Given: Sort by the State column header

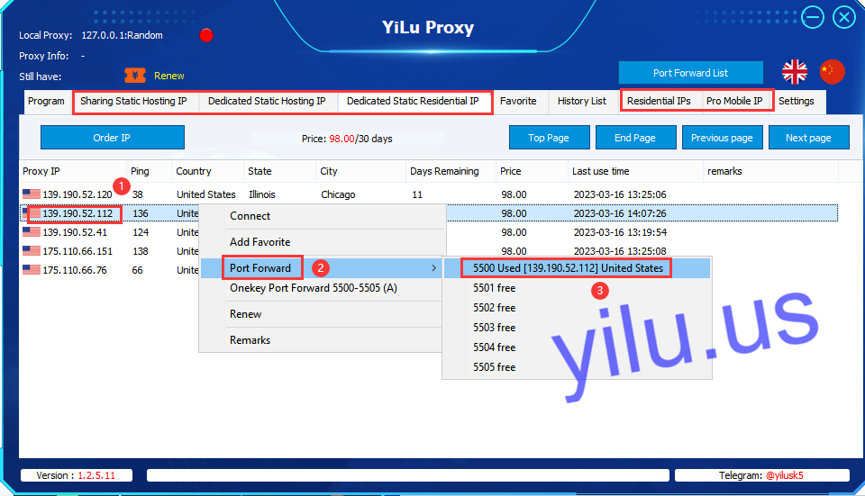Looking at the screenshot, I should pos(279,171).
